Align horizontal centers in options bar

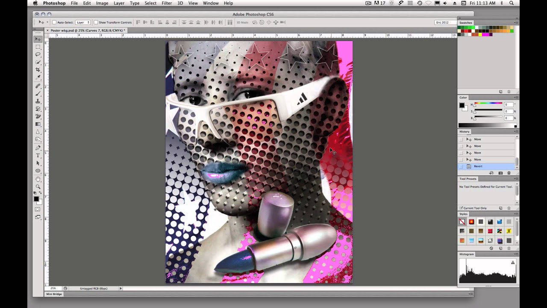click(x=168, y=22)
